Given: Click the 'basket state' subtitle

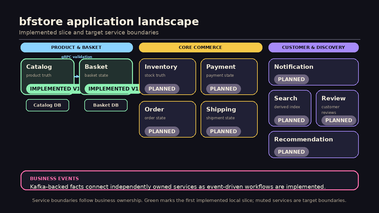Looking at the screenshot, I should point(96,75).
